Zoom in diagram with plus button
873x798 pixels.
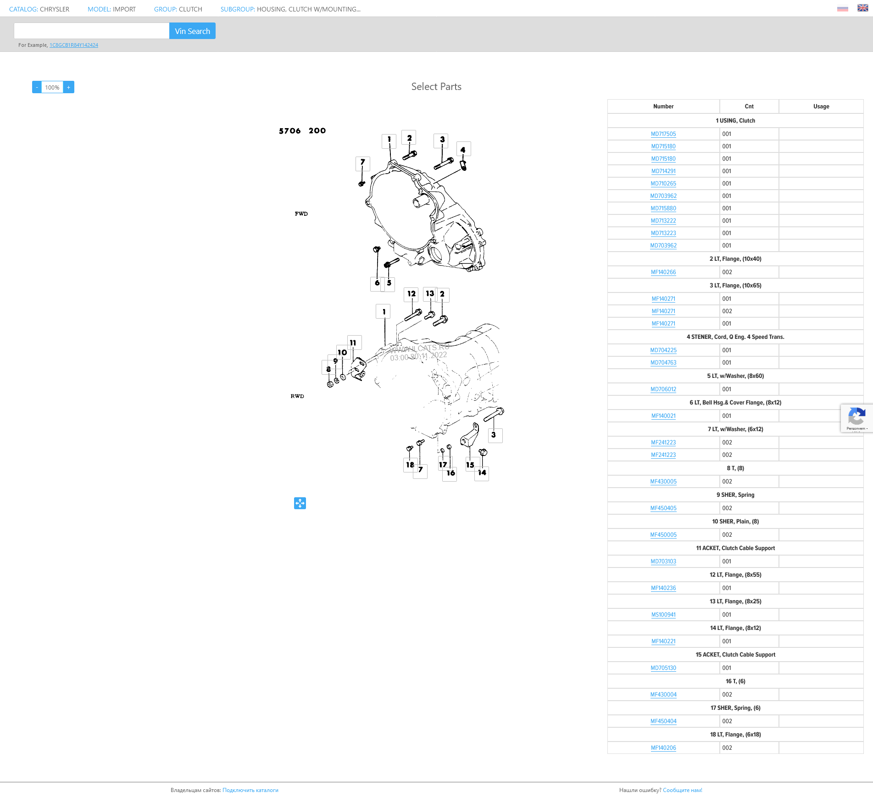pyautogui.click(x=69, y=87)
